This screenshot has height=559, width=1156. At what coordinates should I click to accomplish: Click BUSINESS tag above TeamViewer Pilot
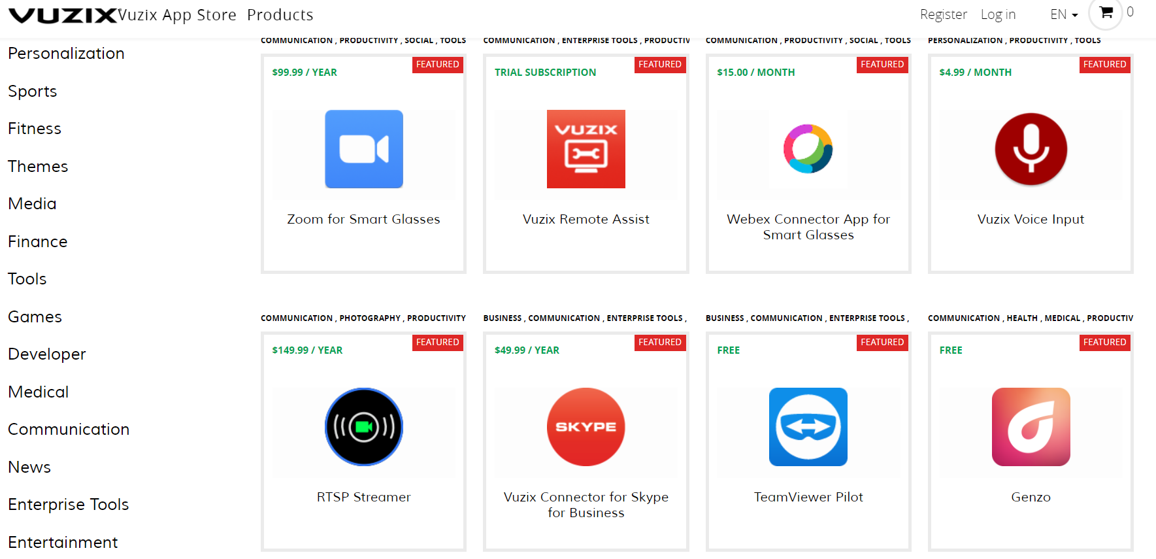725,318
